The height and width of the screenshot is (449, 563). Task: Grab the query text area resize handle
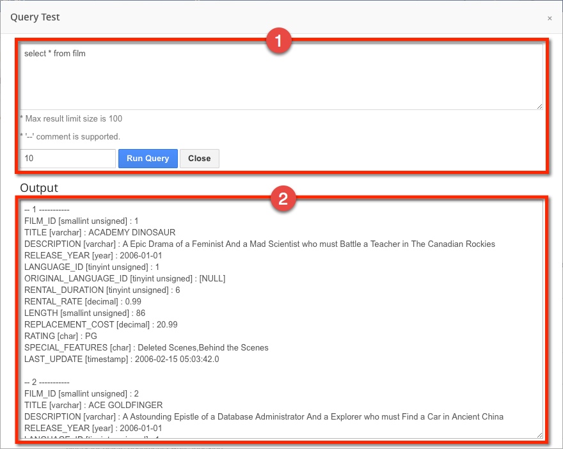pyautogui.click(x=540, y=106)
